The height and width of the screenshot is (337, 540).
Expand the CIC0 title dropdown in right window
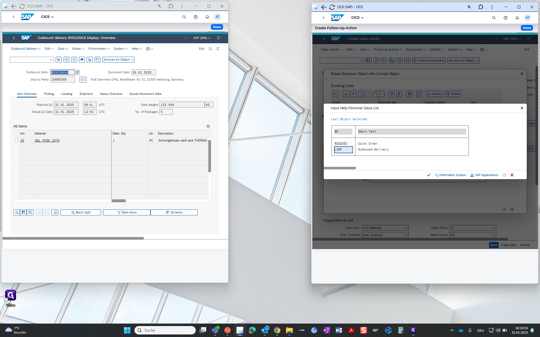click(x=357, y=18)
